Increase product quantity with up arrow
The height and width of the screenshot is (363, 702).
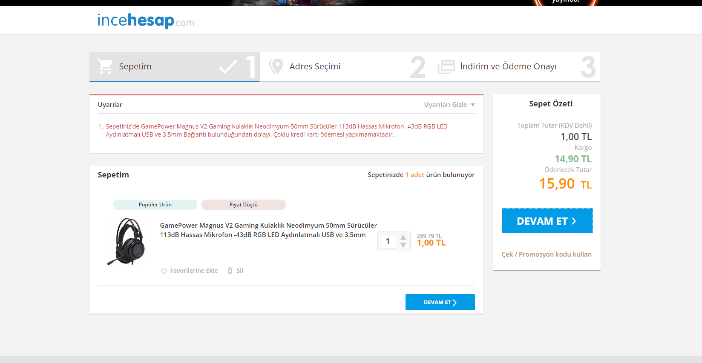(x=403, y=237)
